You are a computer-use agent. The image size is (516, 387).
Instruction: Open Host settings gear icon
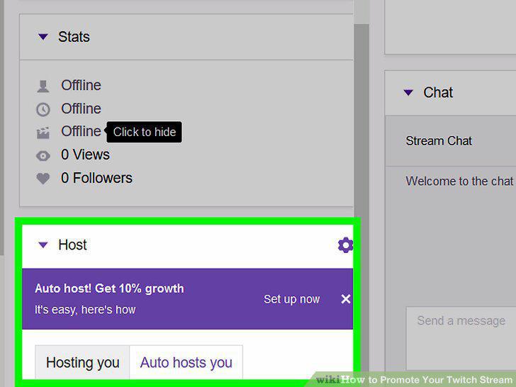point(345,245)
